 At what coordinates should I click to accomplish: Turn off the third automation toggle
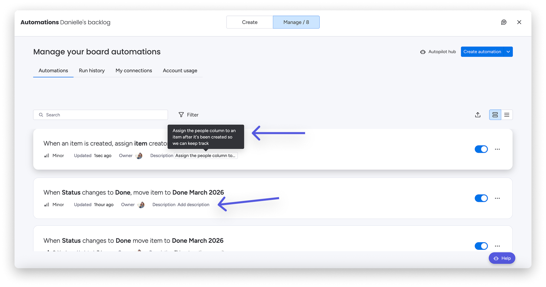(481, 246)
